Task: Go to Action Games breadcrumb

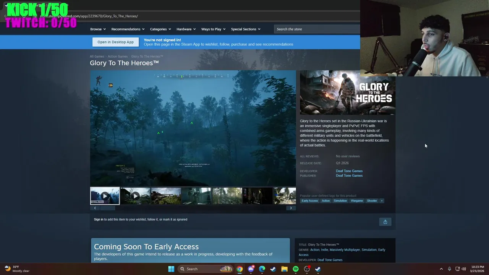Action: 118,57
